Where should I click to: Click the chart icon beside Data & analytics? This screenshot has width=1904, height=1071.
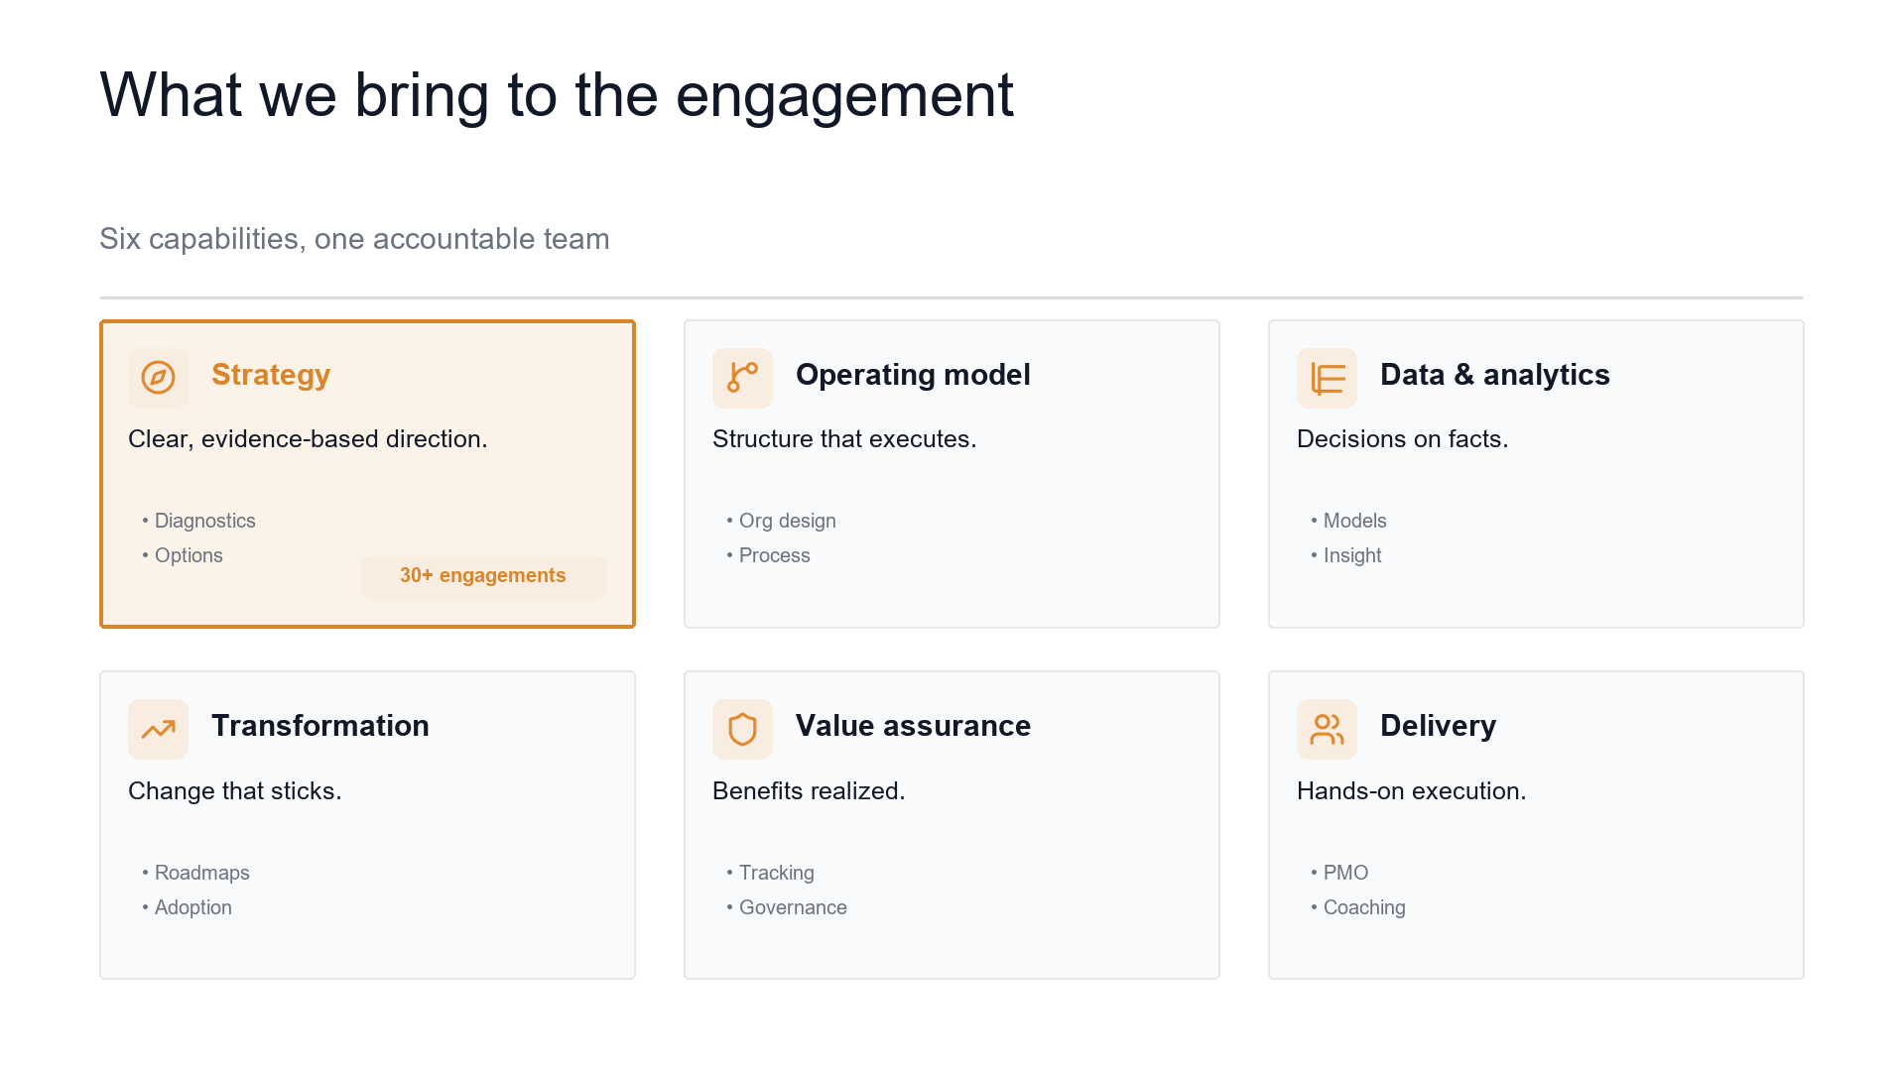[x=1327, y=378]
